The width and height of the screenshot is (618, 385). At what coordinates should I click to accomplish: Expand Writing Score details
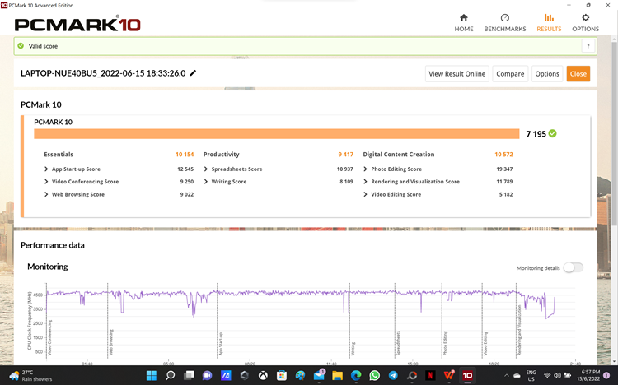(x=206, y=182)
